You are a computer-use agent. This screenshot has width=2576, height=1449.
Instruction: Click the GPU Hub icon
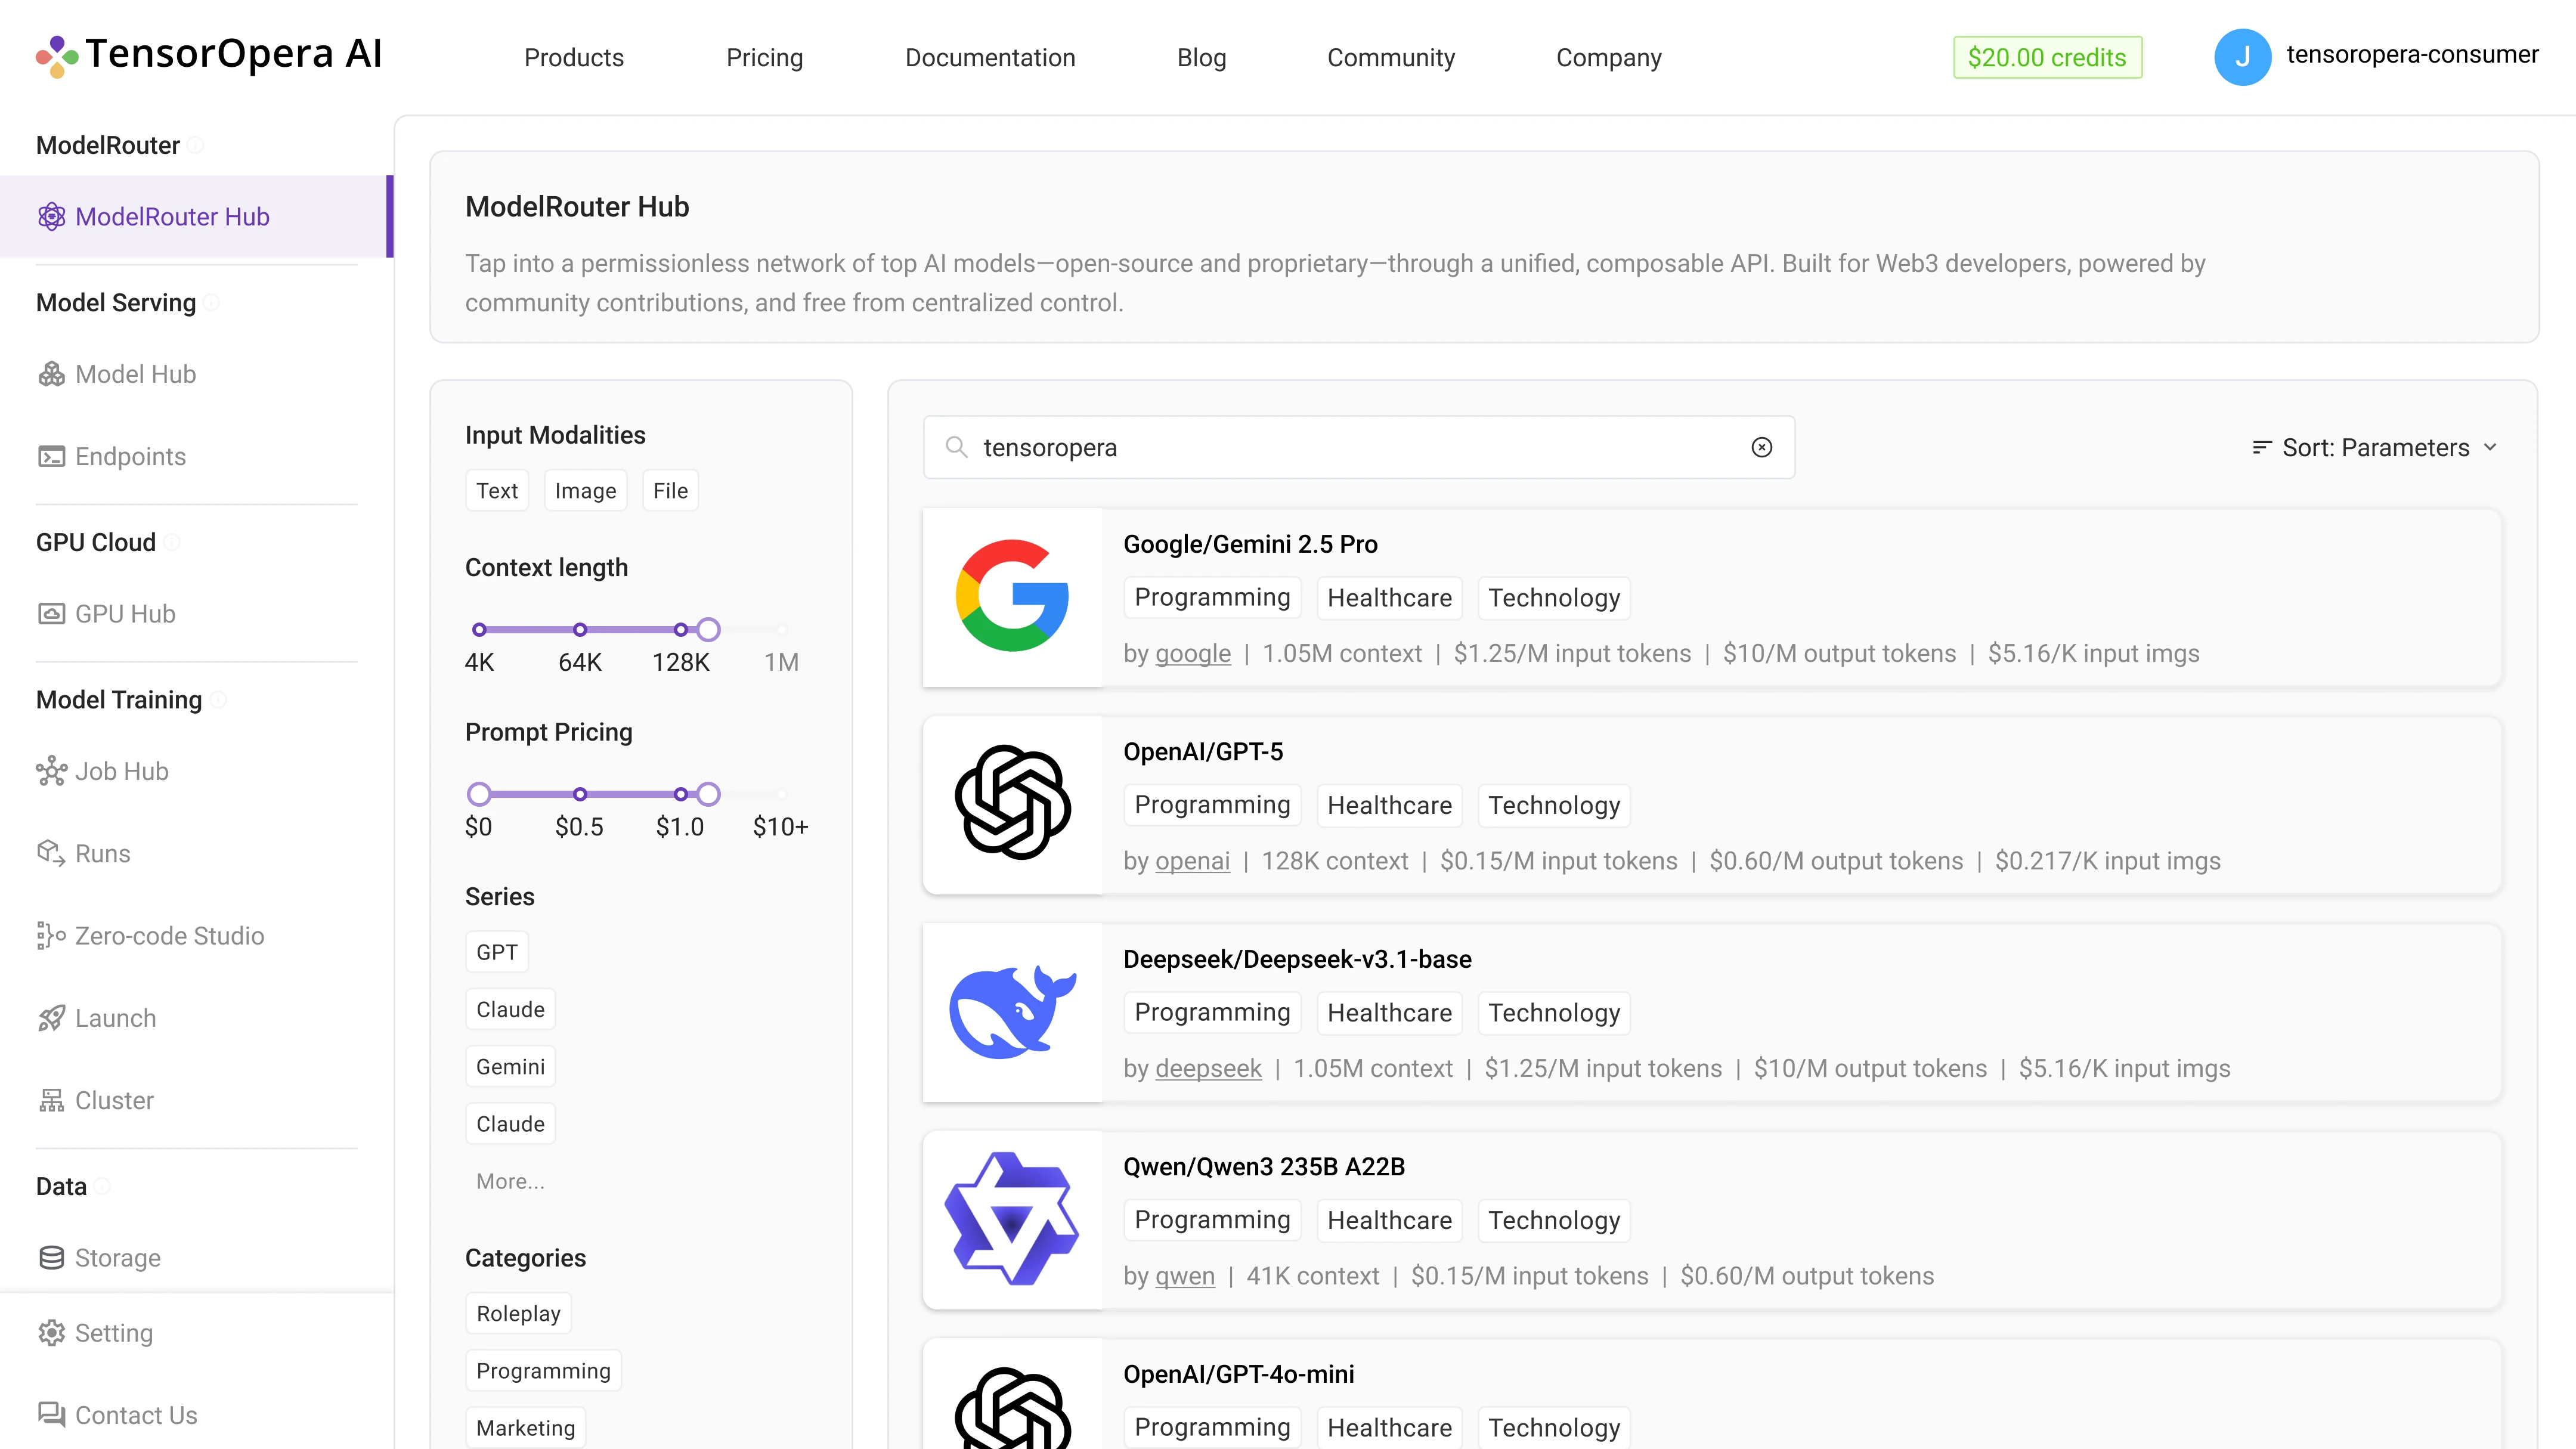[x=51, y=614]
